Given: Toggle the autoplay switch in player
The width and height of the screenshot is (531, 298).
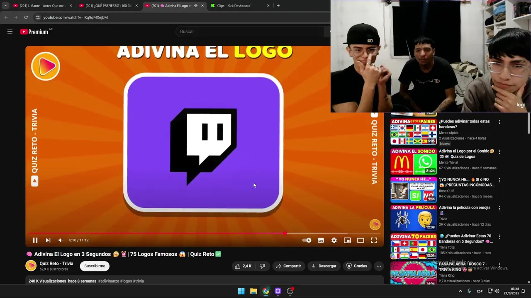Looking at the screenshot, I should [307, 240].
